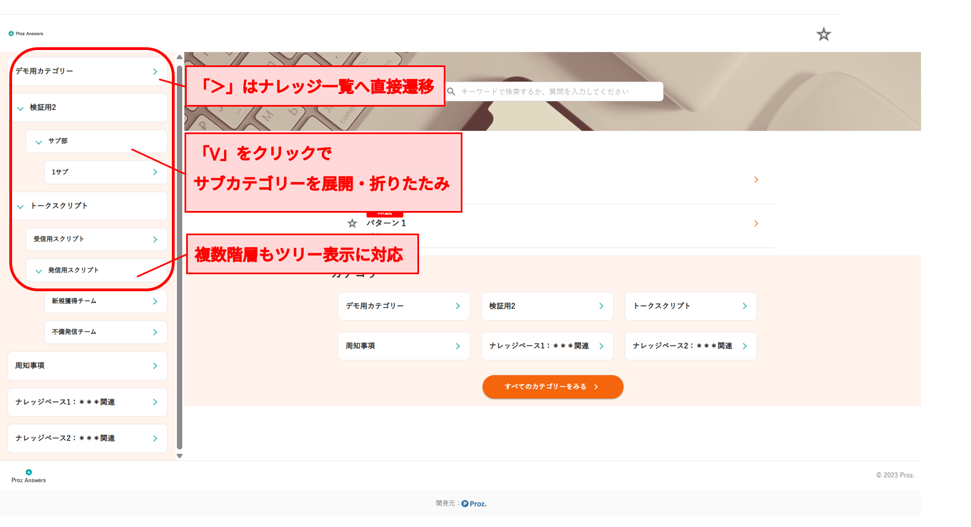This screenshot has width=971, height=527.
Task: Collapse the 発信用スクリプト chevron
Action: [x=38, y=271]
